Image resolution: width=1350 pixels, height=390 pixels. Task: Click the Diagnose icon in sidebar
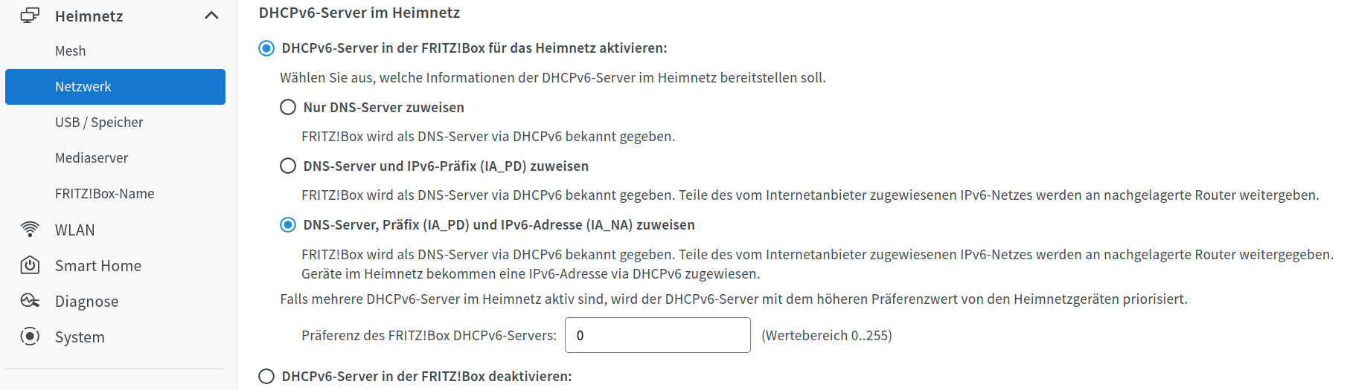pyautogui.click(x=30, y=301)
